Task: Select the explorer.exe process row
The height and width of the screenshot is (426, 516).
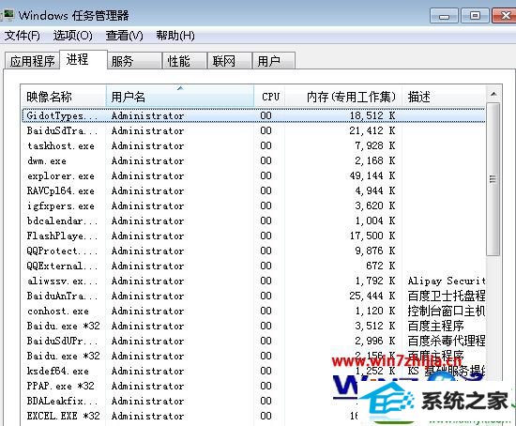Action: [253, 175]
